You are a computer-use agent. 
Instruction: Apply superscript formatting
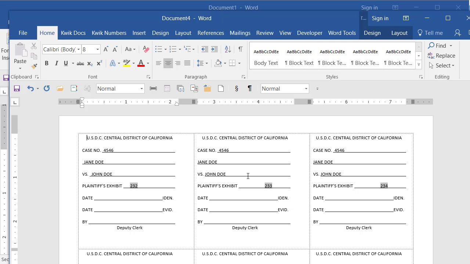[99, 63]
